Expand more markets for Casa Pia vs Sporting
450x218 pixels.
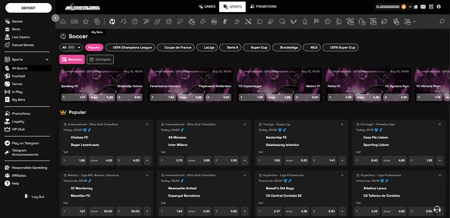[440, 161]
